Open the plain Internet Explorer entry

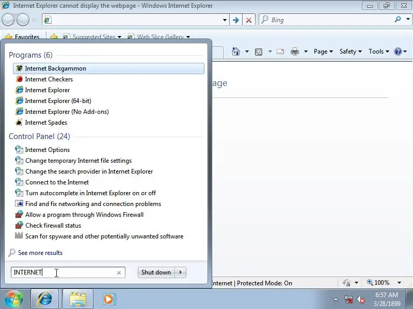click(47, 90)
